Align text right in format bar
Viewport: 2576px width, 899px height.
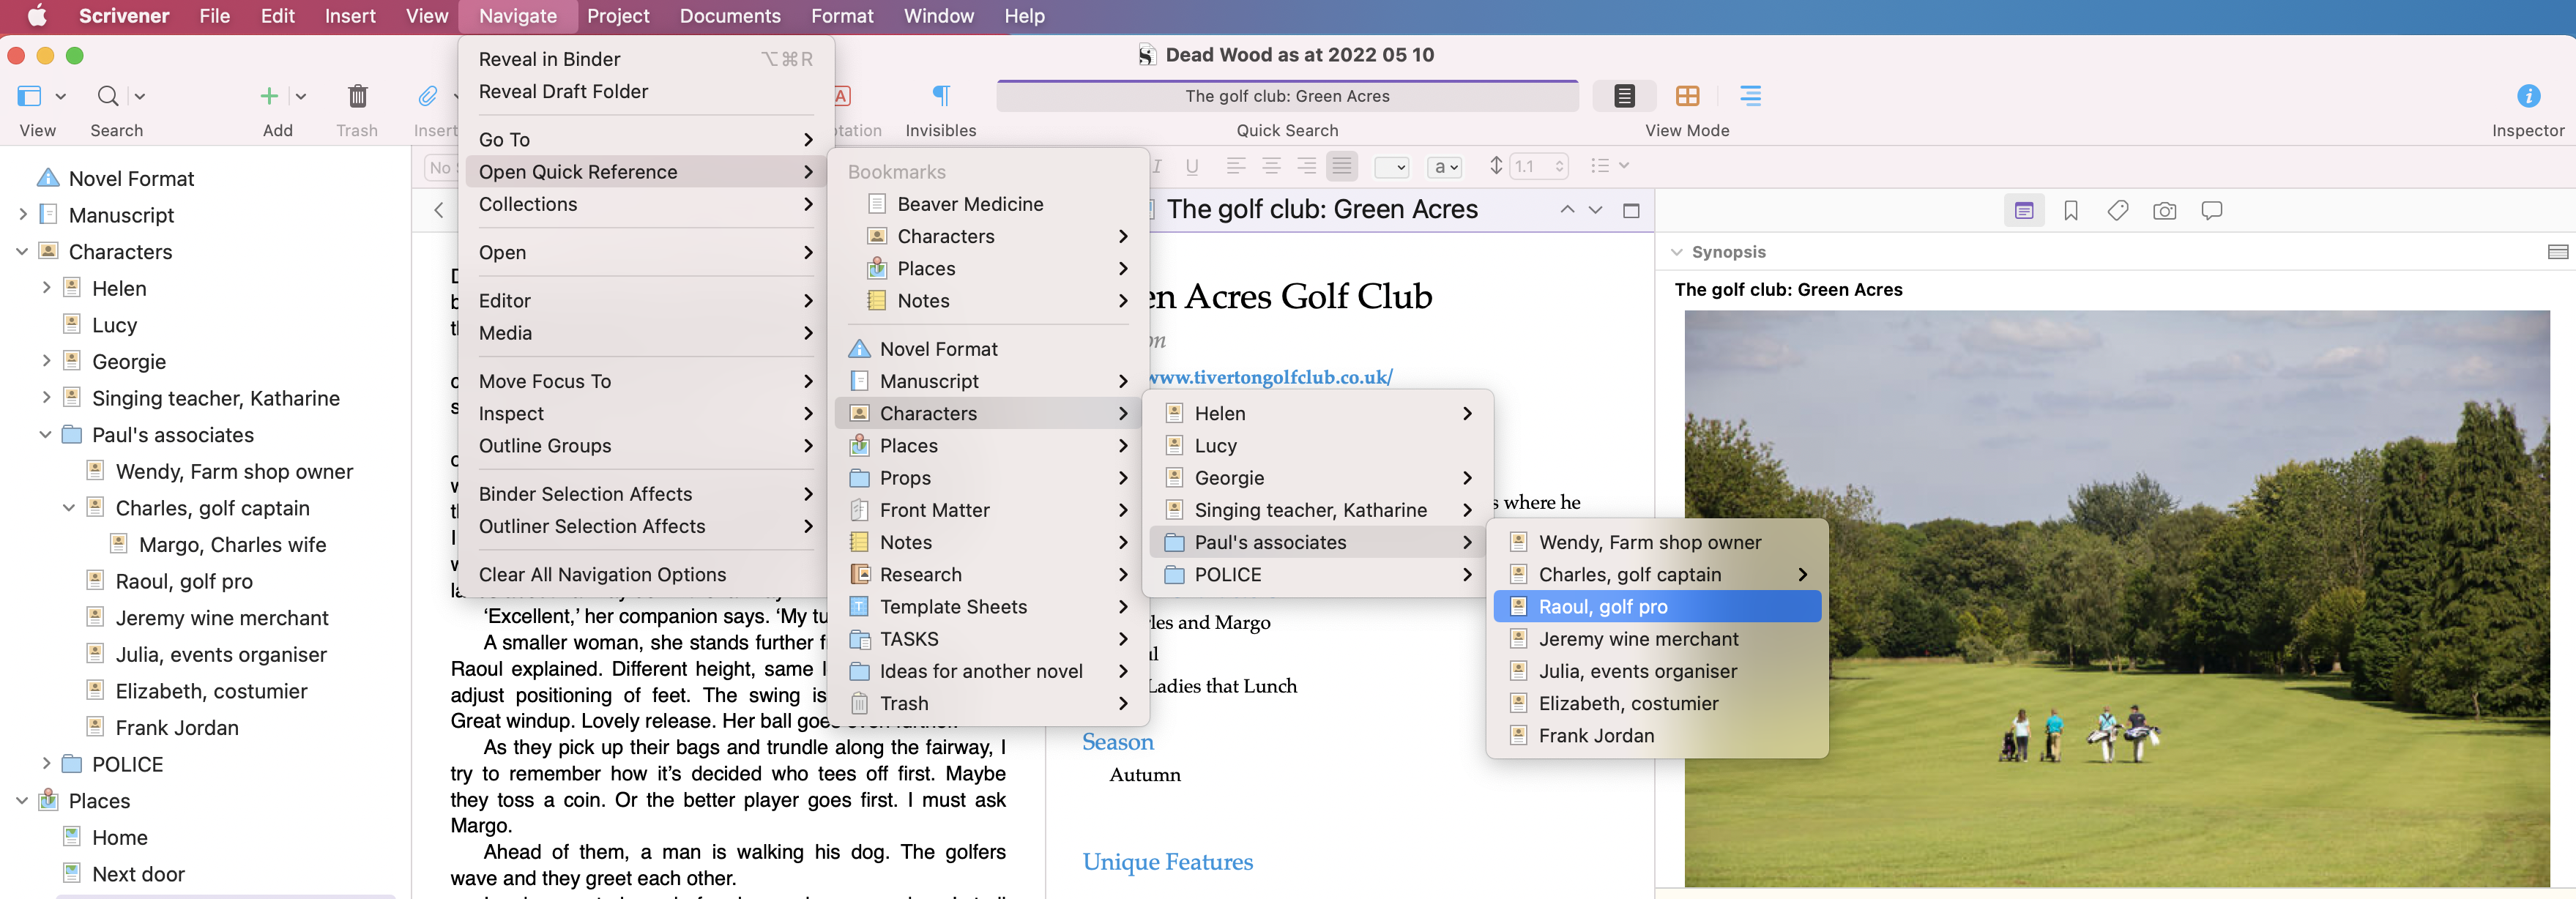(x=1306, y=166)
